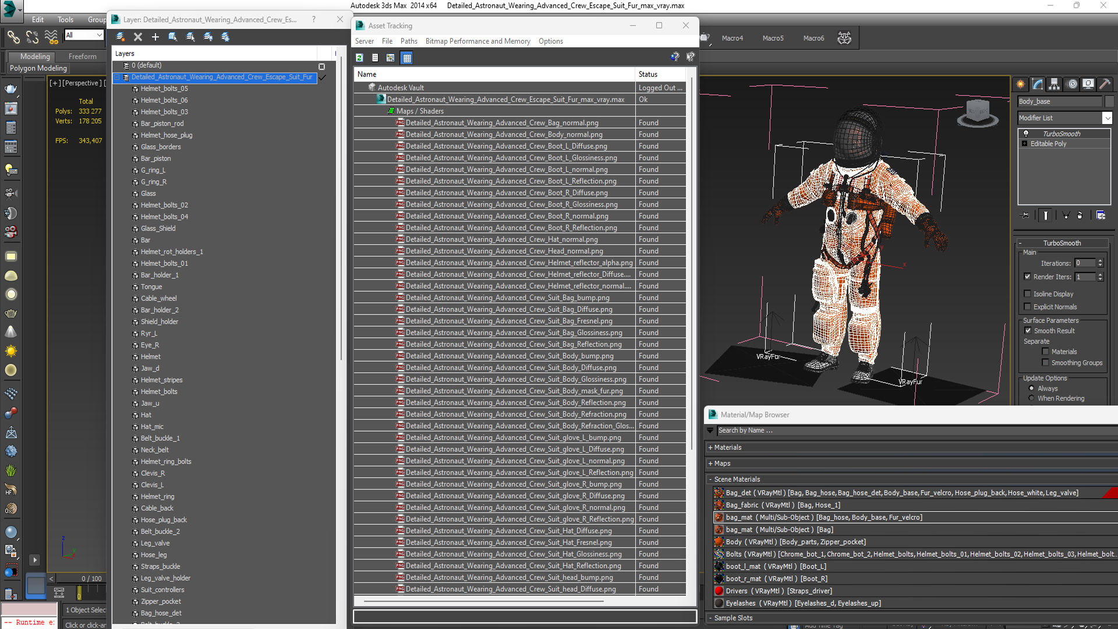Click the Status column header in Asset Tracking

[660, 75]
